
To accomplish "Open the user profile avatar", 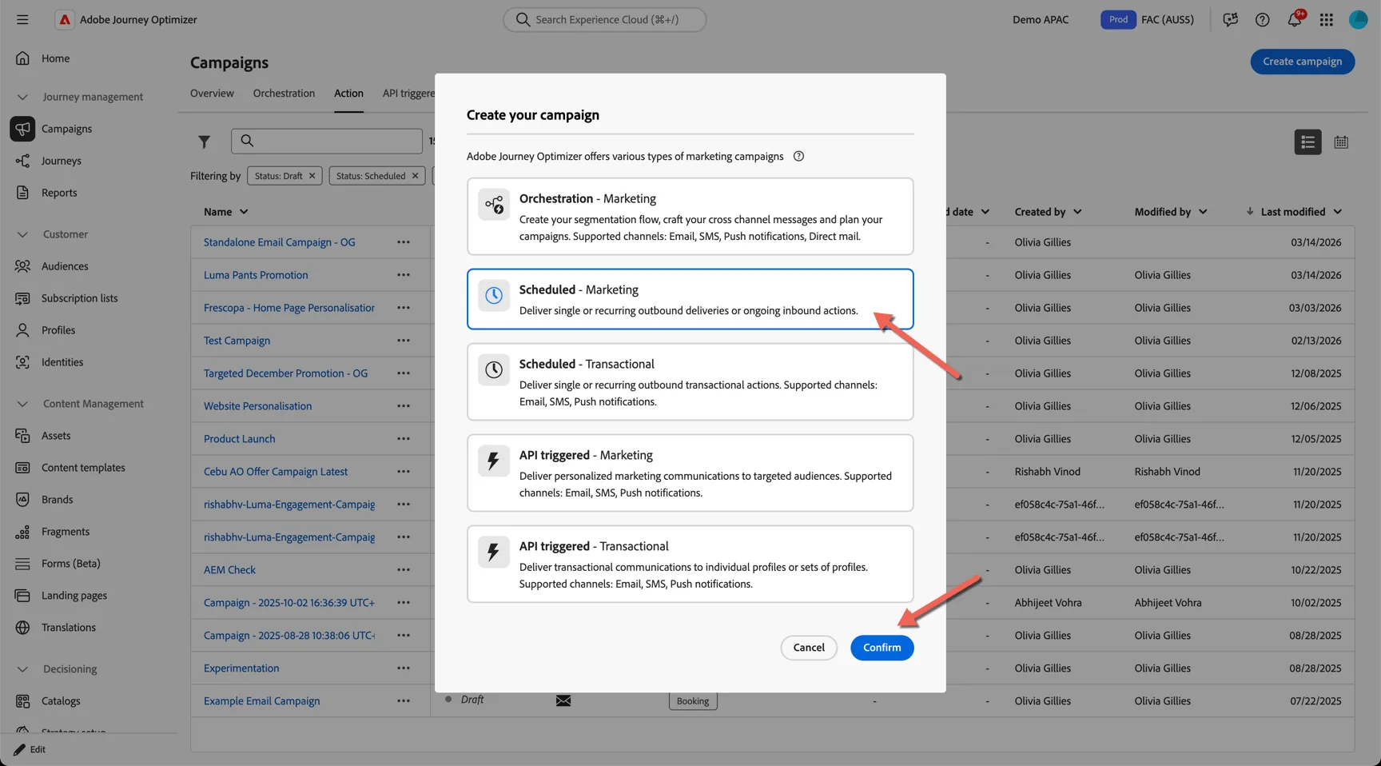I will 1358,19.
